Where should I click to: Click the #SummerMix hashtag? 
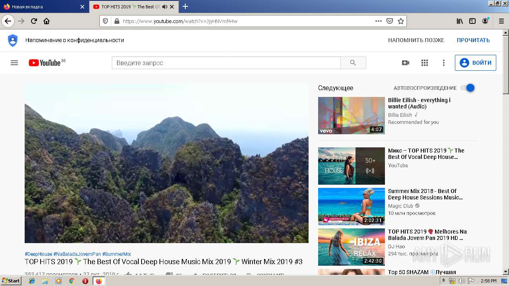tap(117, 254)
